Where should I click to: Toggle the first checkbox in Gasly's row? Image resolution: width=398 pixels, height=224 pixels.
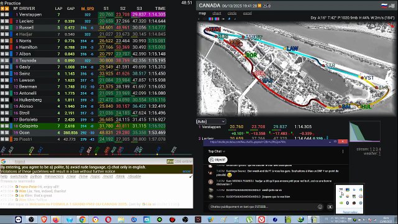click(x=2, y=67)
